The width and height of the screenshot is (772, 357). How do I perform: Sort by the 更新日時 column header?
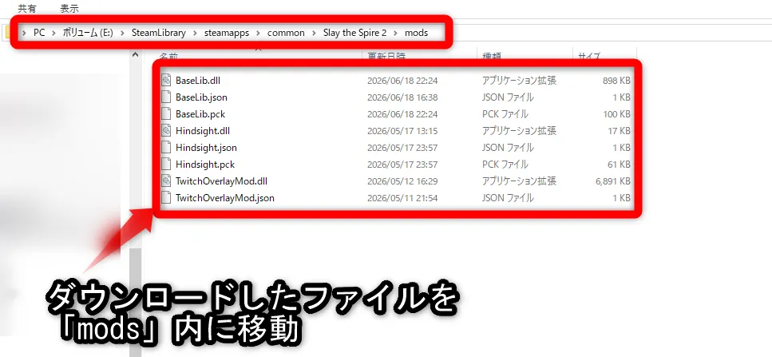click(x=387, y=56)
